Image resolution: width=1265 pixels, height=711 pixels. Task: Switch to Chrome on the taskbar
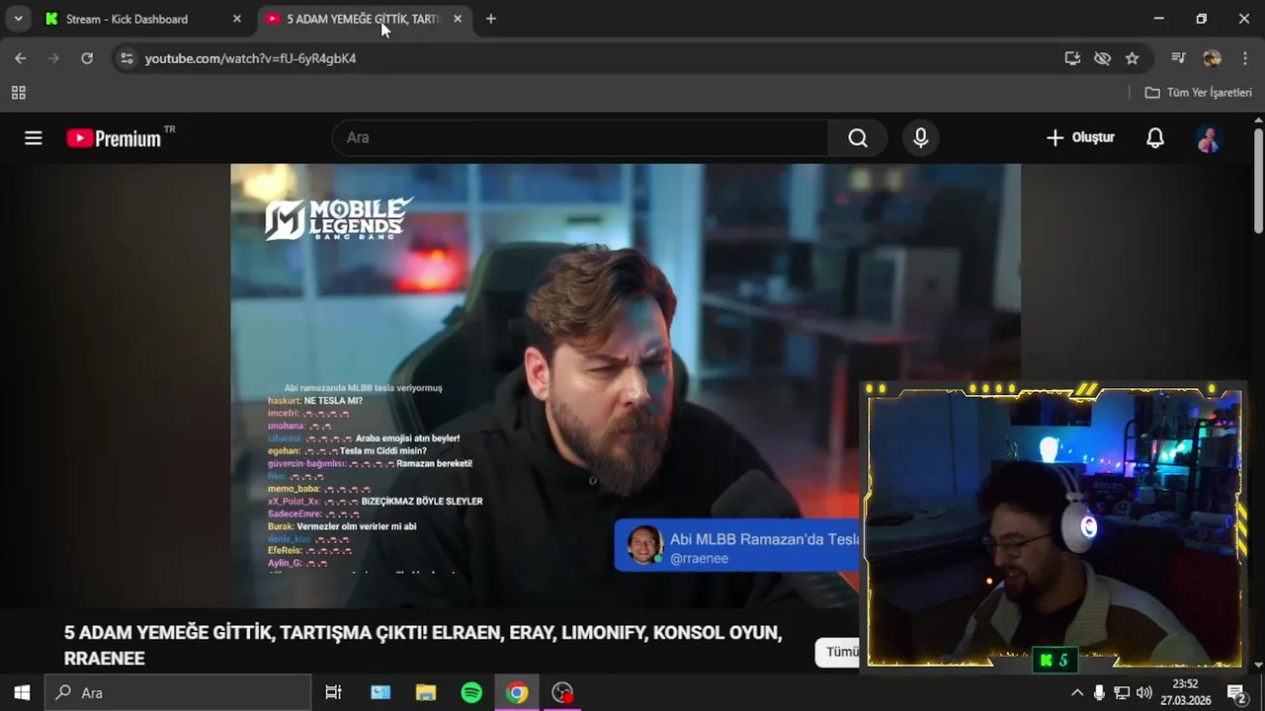coord(517,692)
